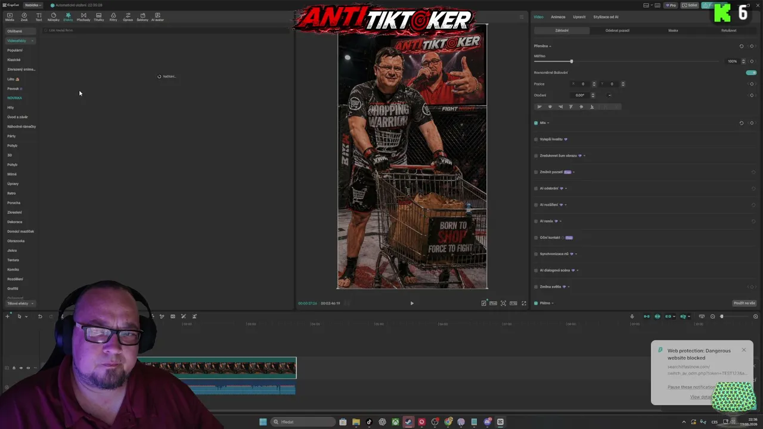Image resolution: width=763 pixels, height=429 pixels.
Task: Enable the Vylepši kvalitu checkbox
Action: [x=536, y=139]
